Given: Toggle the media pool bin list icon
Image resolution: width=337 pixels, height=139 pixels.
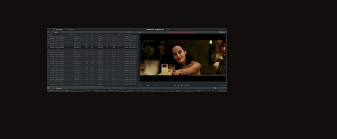Looking at the screenshot, I should (48, 88).
